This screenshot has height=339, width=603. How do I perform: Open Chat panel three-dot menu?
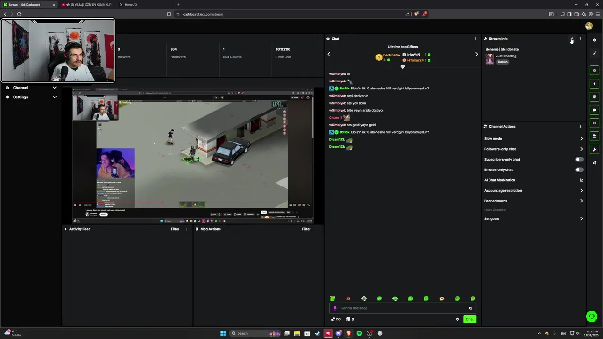475,39
